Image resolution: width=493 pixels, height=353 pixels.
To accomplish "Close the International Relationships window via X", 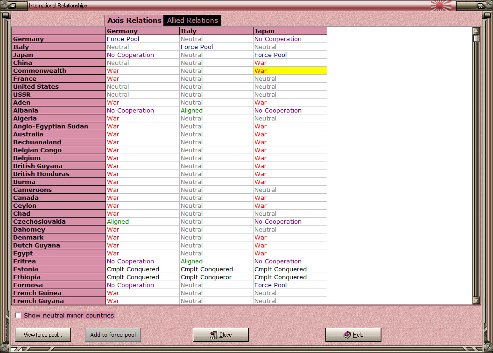I will point(481,6).
